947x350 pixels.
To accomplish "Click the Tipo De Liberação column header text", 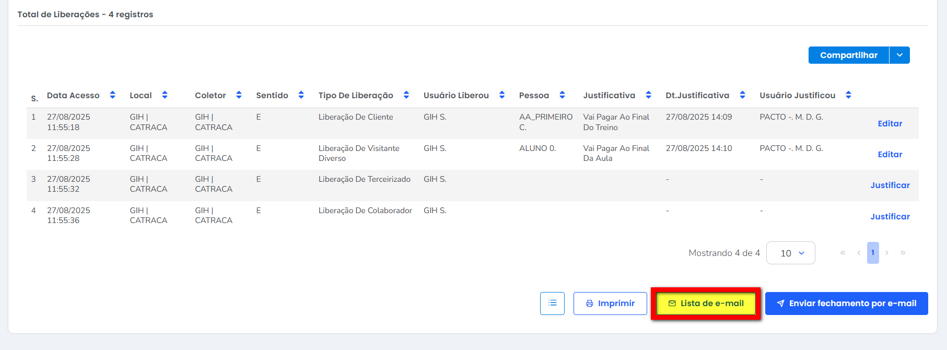I will (356, 95).
